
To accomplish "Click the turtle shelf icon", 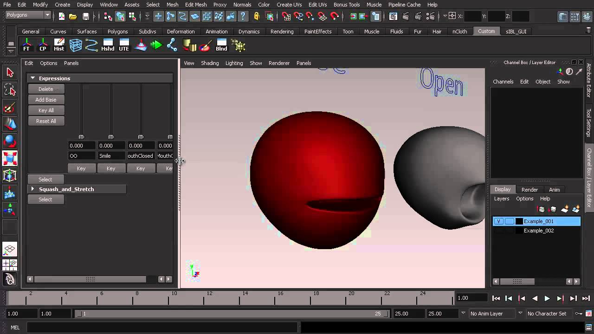I will click(x=238, y=45).
